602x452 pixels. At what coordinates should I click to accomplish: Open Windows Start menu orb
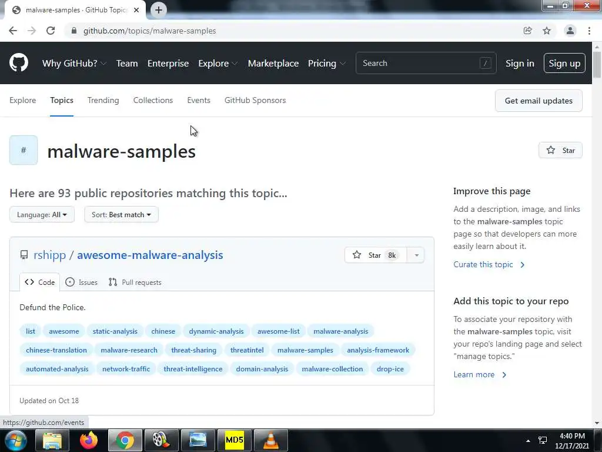tap(15, 440)
